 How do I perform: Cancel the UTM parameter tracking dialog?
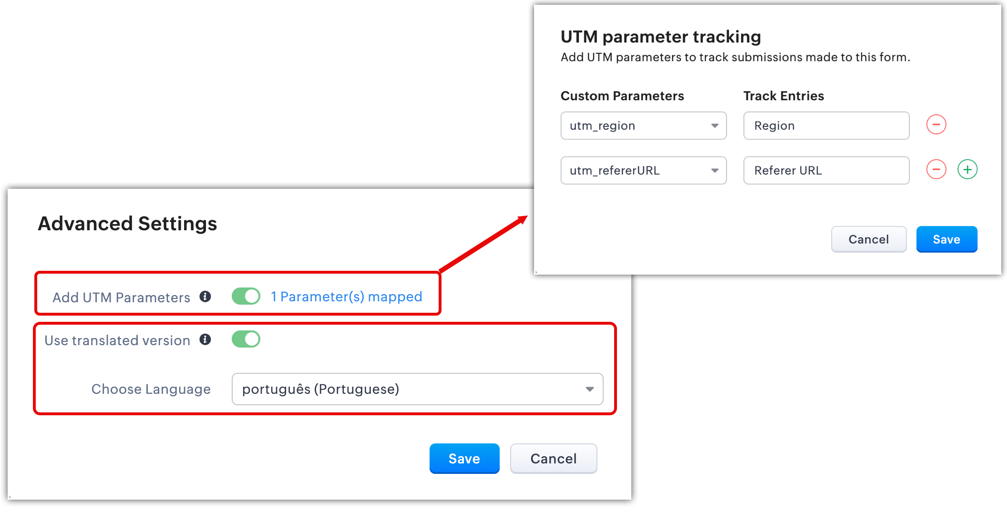pos(869,239)
